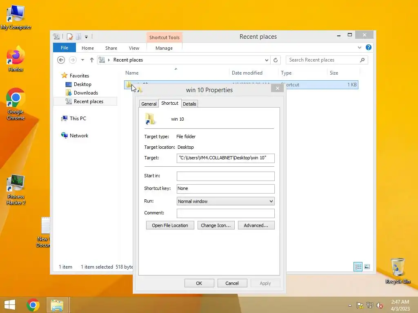418x313 pixels.
Task: Refresh the Recent places view
Action: (276, 60)
